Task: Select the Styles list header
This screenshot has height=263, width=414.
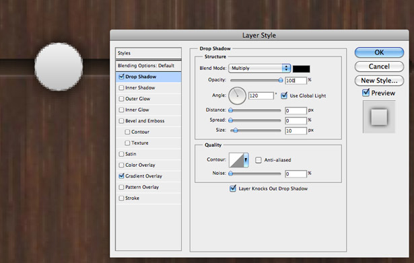Action: coord(148,53)
